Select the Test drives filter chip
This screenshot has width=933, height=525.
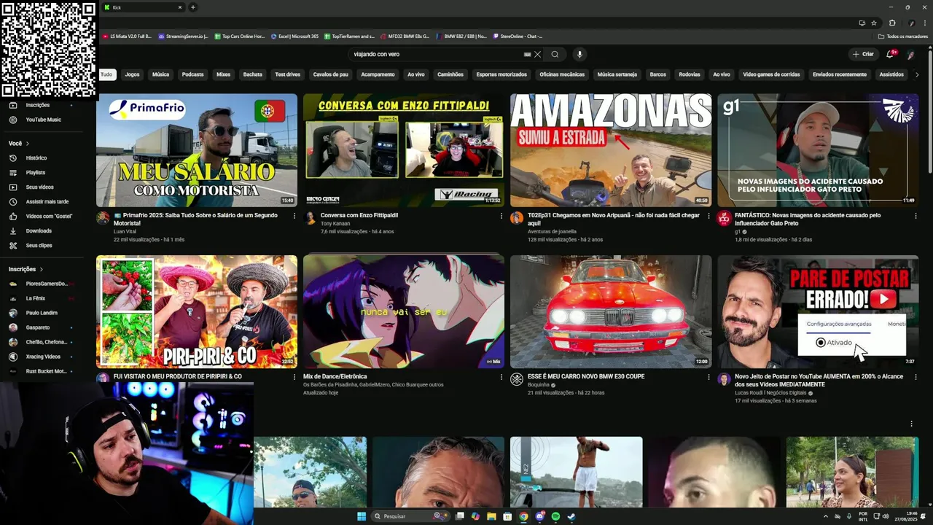pos(287,74)
